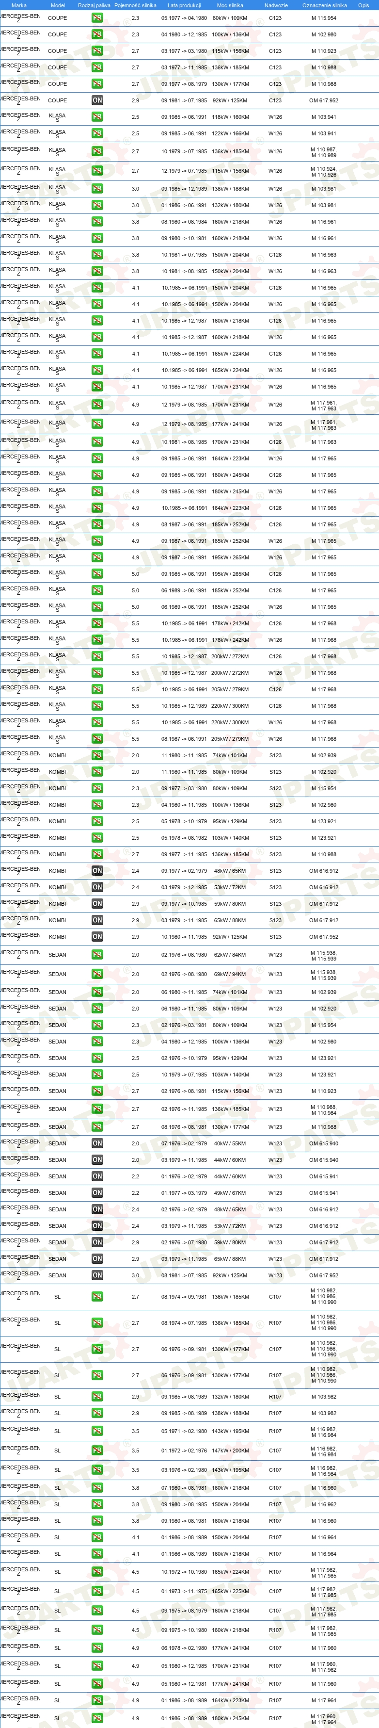
Task: Select production years 01.1973 -> 11.1975
Action: [184, 1592]
